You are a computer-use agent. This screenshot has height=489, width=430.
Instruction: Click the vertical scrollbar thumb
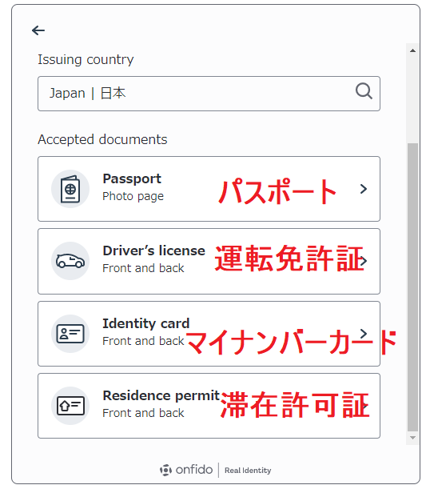(x=413, y=287)
